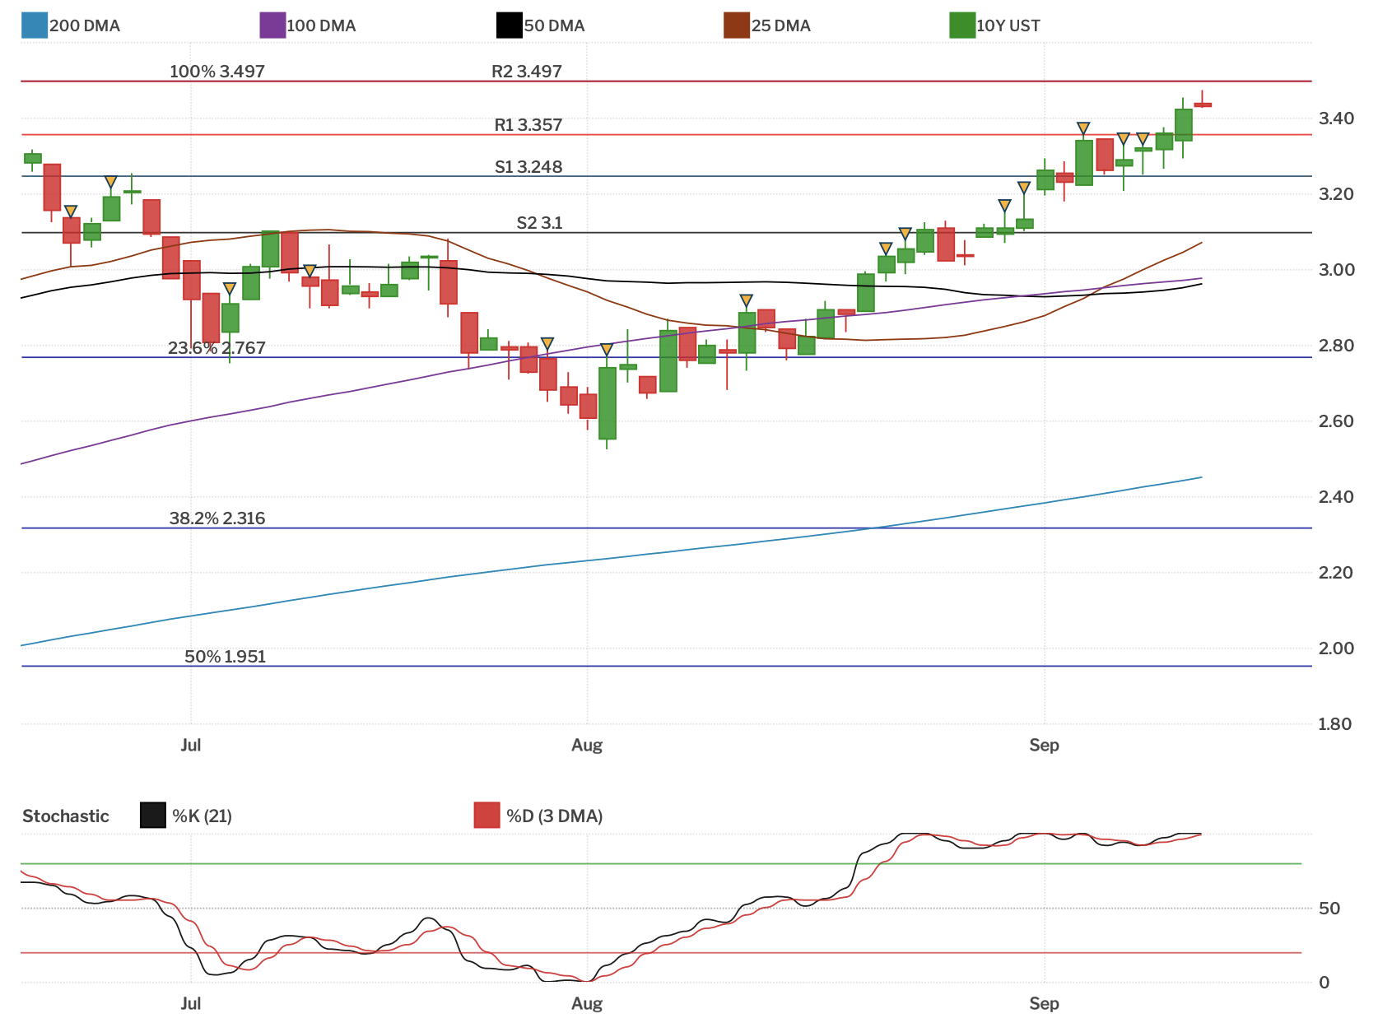Click the 23.6% 2.767 Fibonacci label
Screen dimensions: 1378x1032
(217, 348)
